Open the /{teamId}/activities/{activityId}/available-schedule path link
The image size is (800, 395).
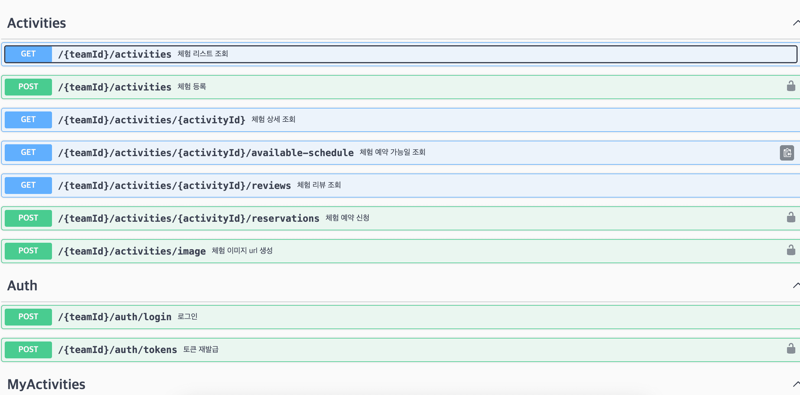point(206,153)
